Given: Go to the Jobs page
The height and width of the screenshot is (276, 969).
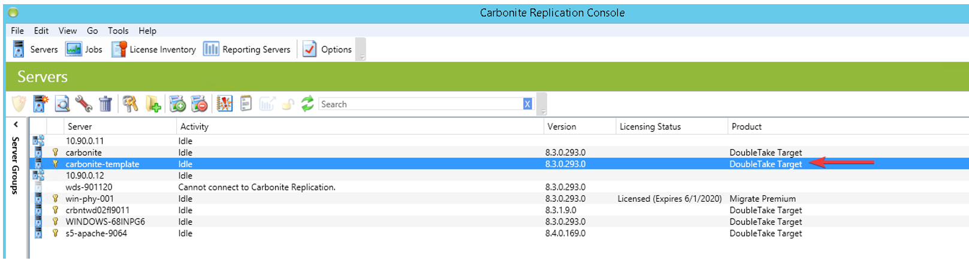Looking at the screenshot, I should pos(84,50).
